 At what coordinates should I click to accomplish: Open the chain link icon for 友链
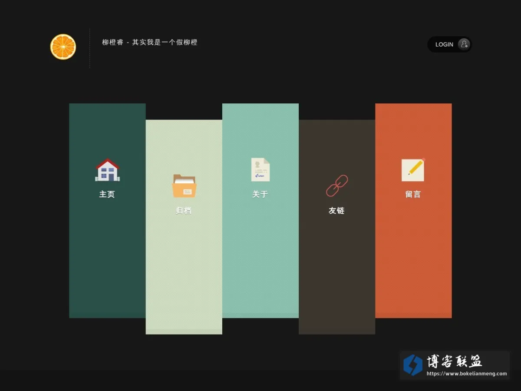[337, 186]
